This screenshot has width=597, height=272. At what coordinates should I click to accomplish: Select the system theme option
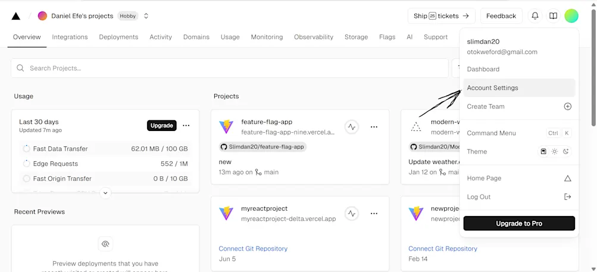543,152
